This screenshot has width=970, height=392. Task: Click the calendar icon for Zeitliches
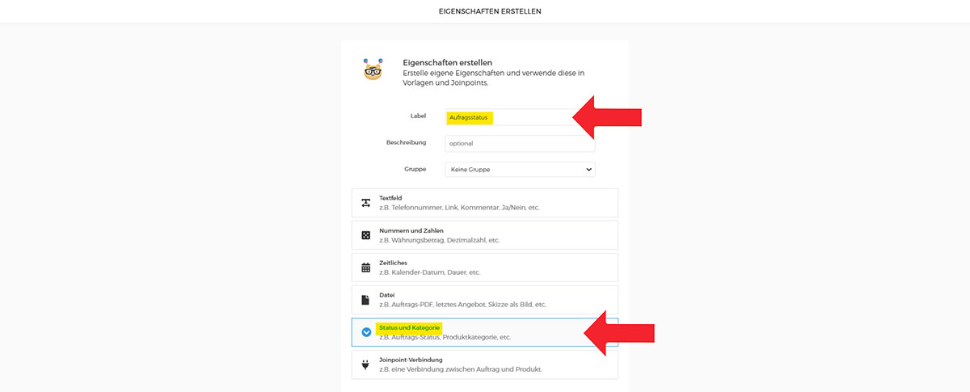click(365, 268)
